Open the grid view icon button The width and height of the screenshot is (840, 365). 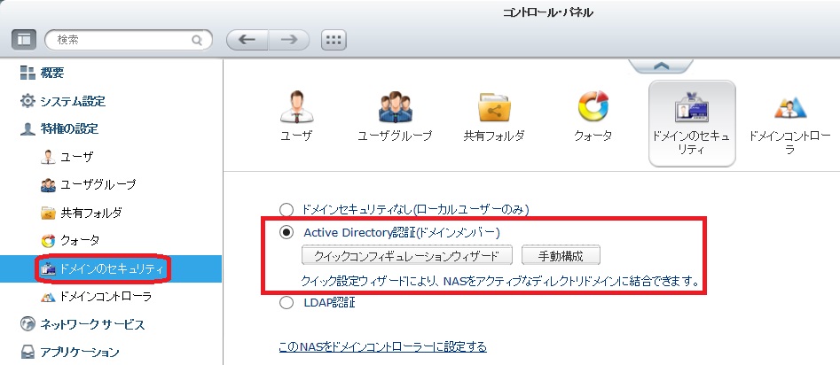coord(334,40)
